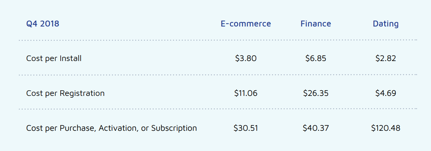Click Cost per Purchase, Activation, or Subscription label
Screen dimensions: 431x151
coord(111,128)
